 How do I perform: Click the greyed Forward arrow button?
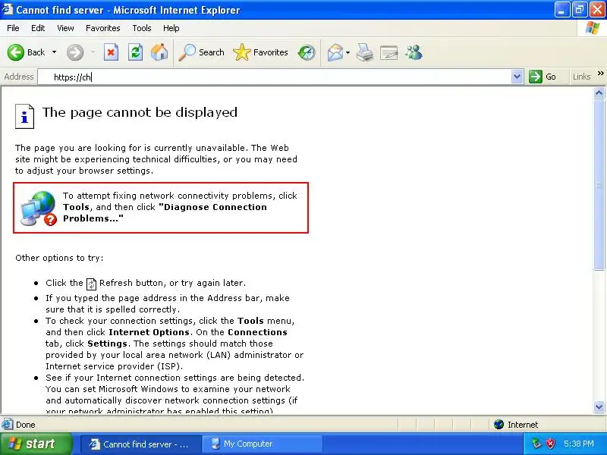[x=75, y=52]
